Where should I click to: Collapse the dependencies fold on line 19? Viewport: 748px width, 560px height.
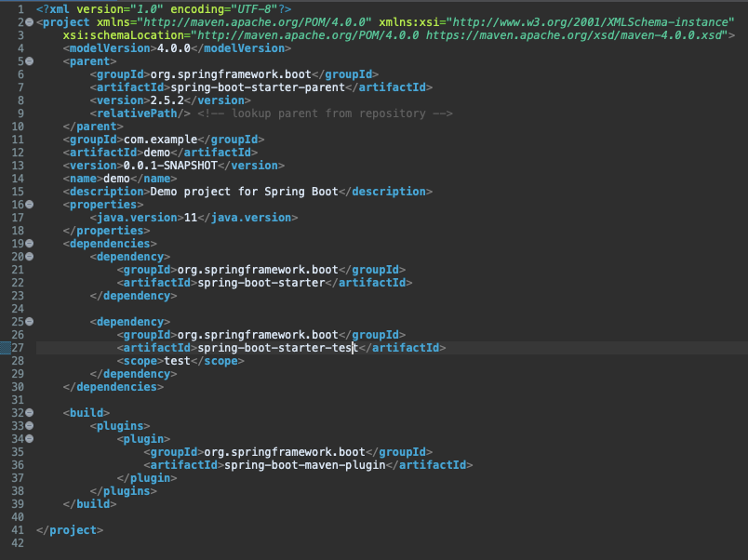(30, 244)
